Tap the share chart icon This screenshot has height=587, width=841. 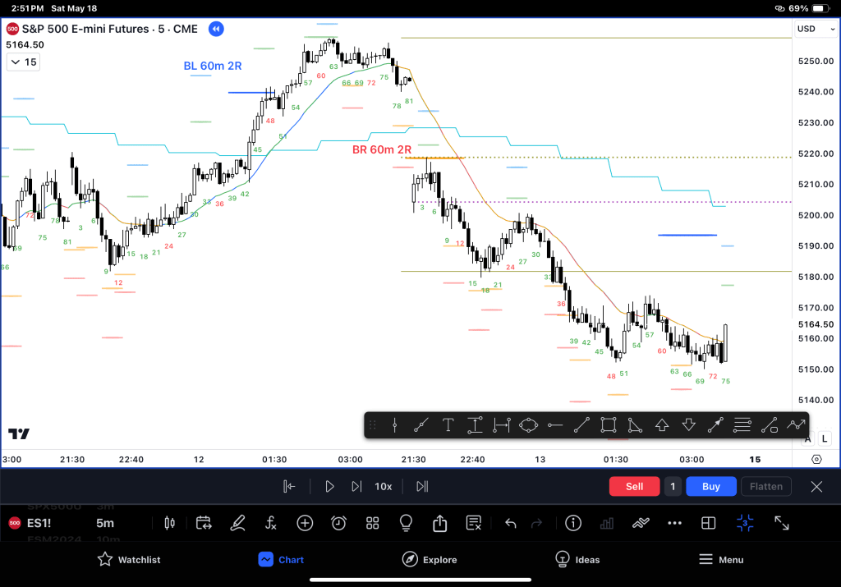[x=439, y=523]
